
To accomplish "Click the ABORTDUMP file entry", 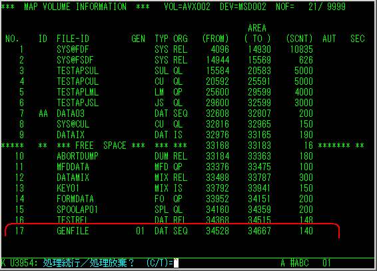I will [77, 156].
